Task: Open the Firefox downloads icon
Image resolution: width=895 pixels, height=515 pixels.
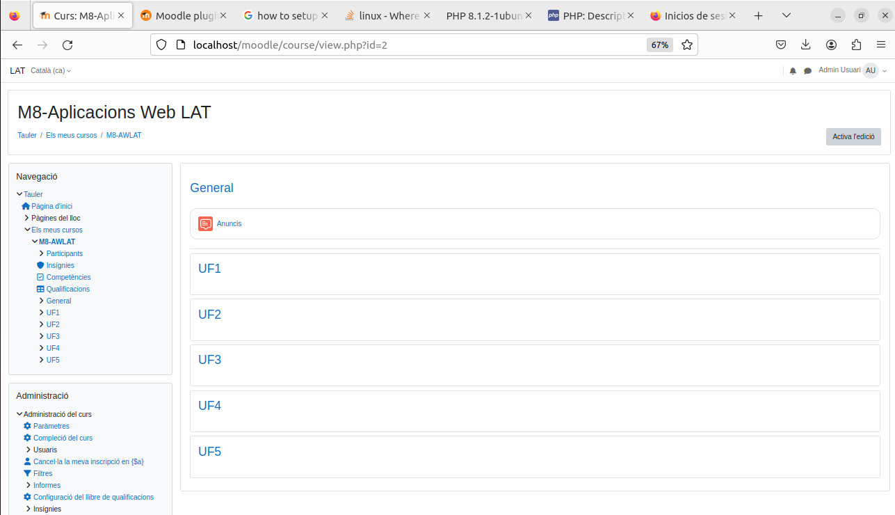Action: point(805,45)
